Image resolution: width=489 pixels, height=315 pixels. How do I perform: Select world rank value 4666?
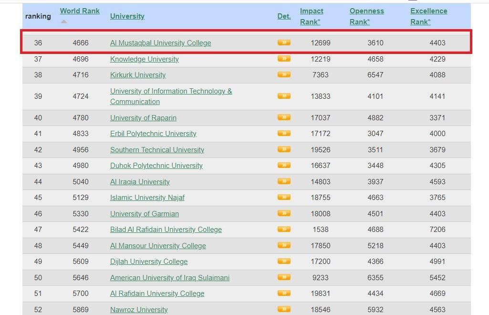pyautogui.click(x=81, y=43)
